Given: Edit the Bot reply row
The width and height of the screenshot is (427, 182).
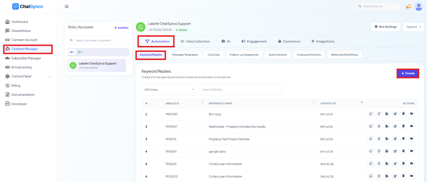Looking at the screenshot, I should pyautogui.click(x=395, y=114).
